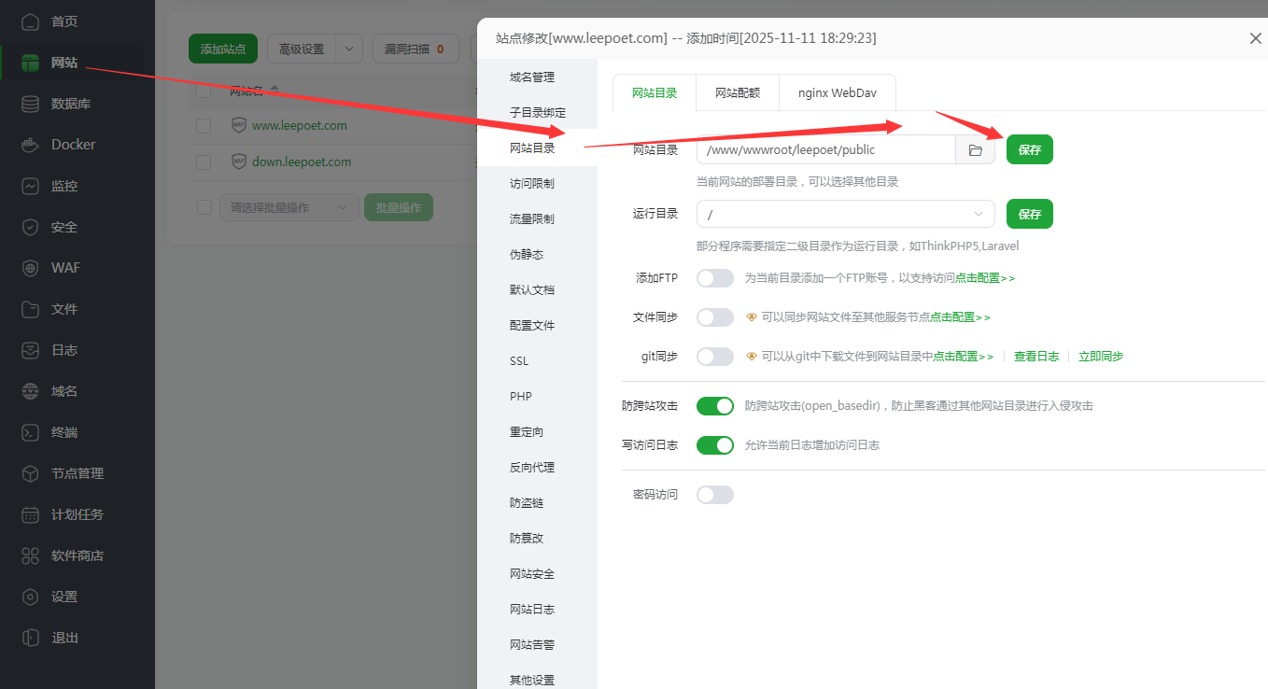1268x689 pixels.
Task: Open the advanced settings dropdown arrow
Action: [x=350, y=49]
